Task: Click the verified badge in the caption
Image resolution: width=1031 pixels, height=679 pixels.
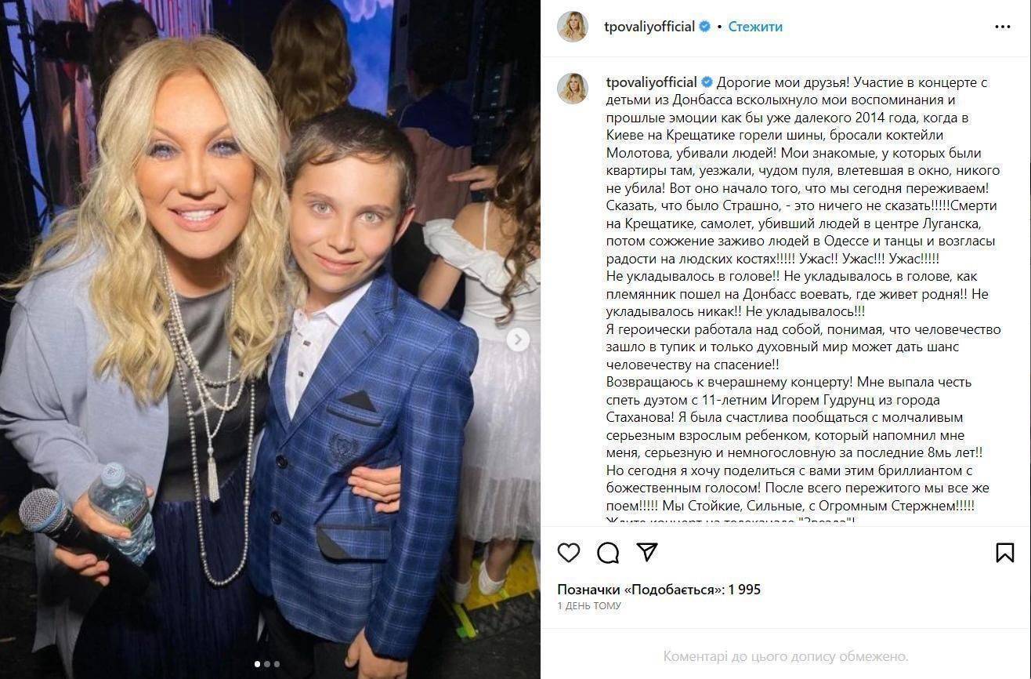Action: point(707,82)
